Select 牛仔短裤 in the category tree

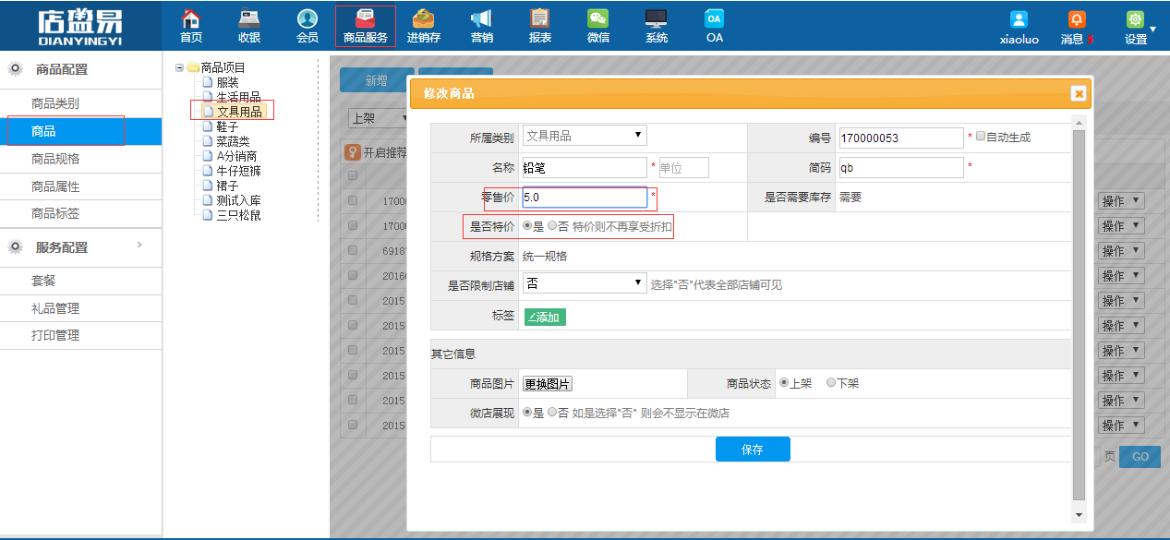(x=238, y=171)
